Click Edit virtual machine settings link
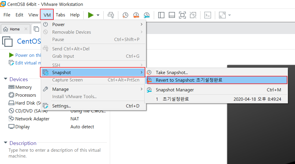The image size is (295, 164). [28, 63]
